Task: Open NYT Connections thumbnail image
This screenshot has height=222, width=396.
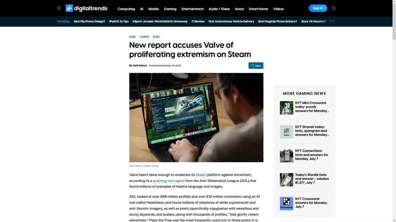Action: tap(286, 156)
